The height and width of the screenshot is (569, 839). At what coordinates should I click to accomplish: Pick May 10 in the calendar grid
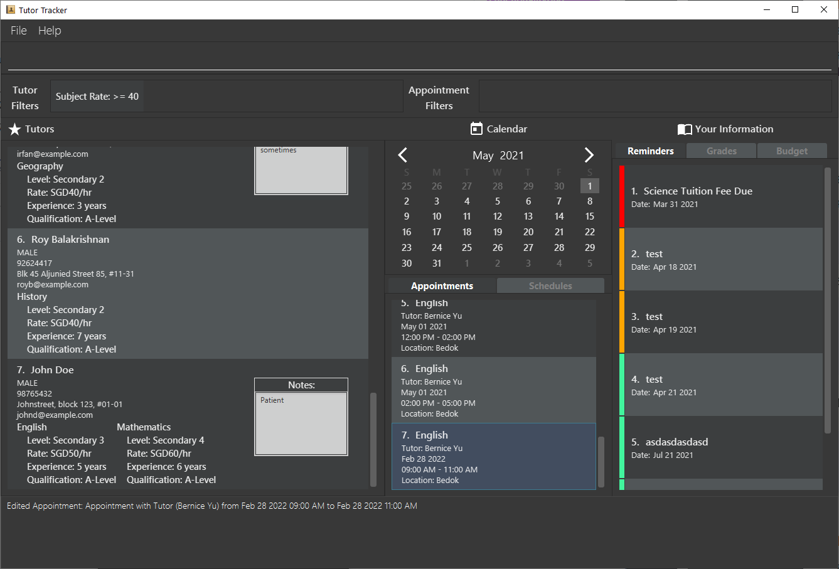(437, 216)
